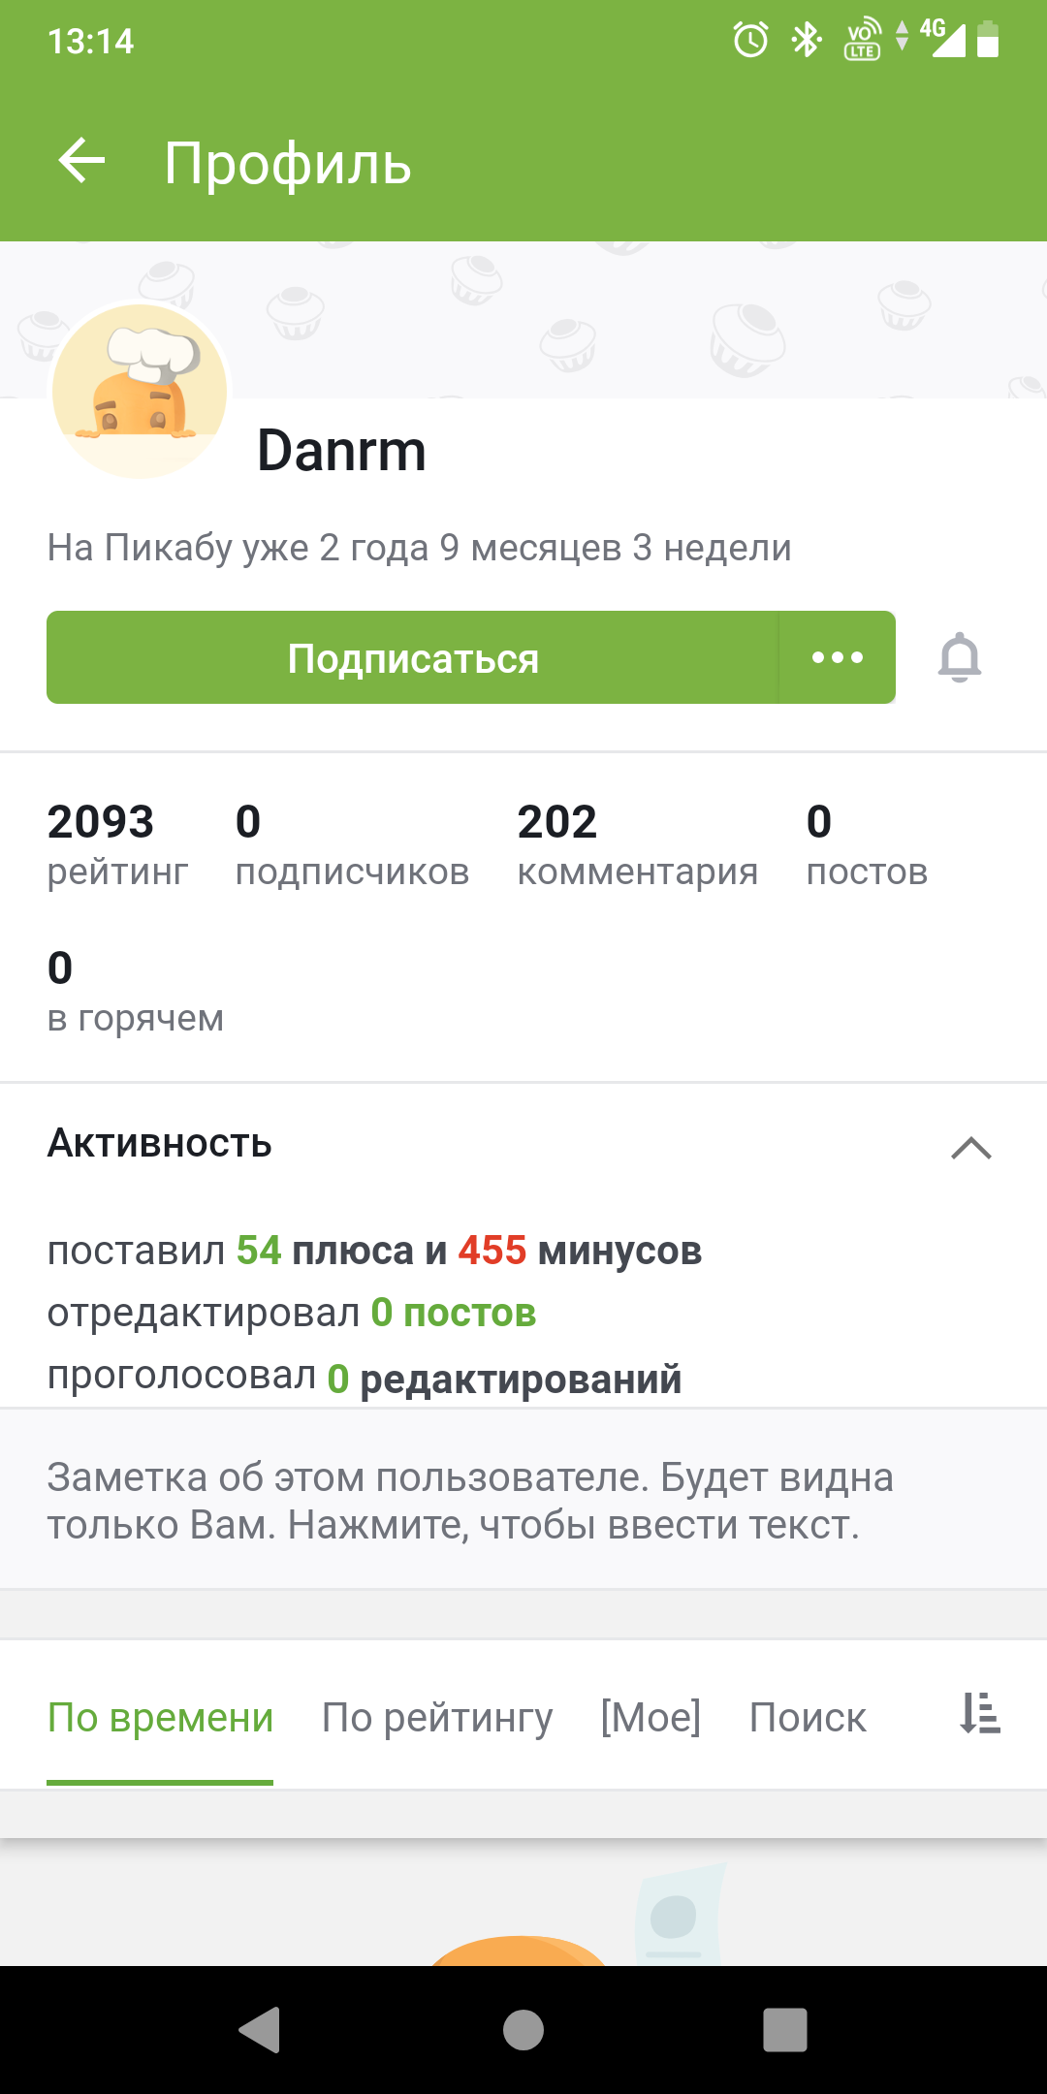Tap the back arrow in Профиль header

click(81, 161)
